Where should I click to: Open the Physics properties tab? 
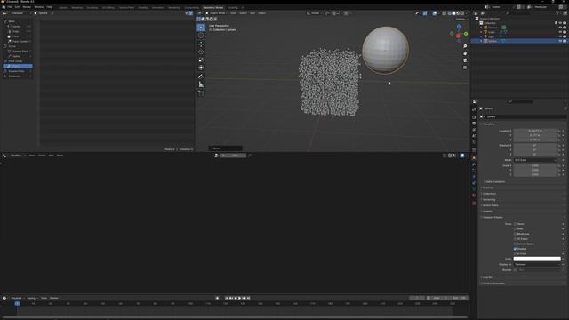tap(474, 177)
